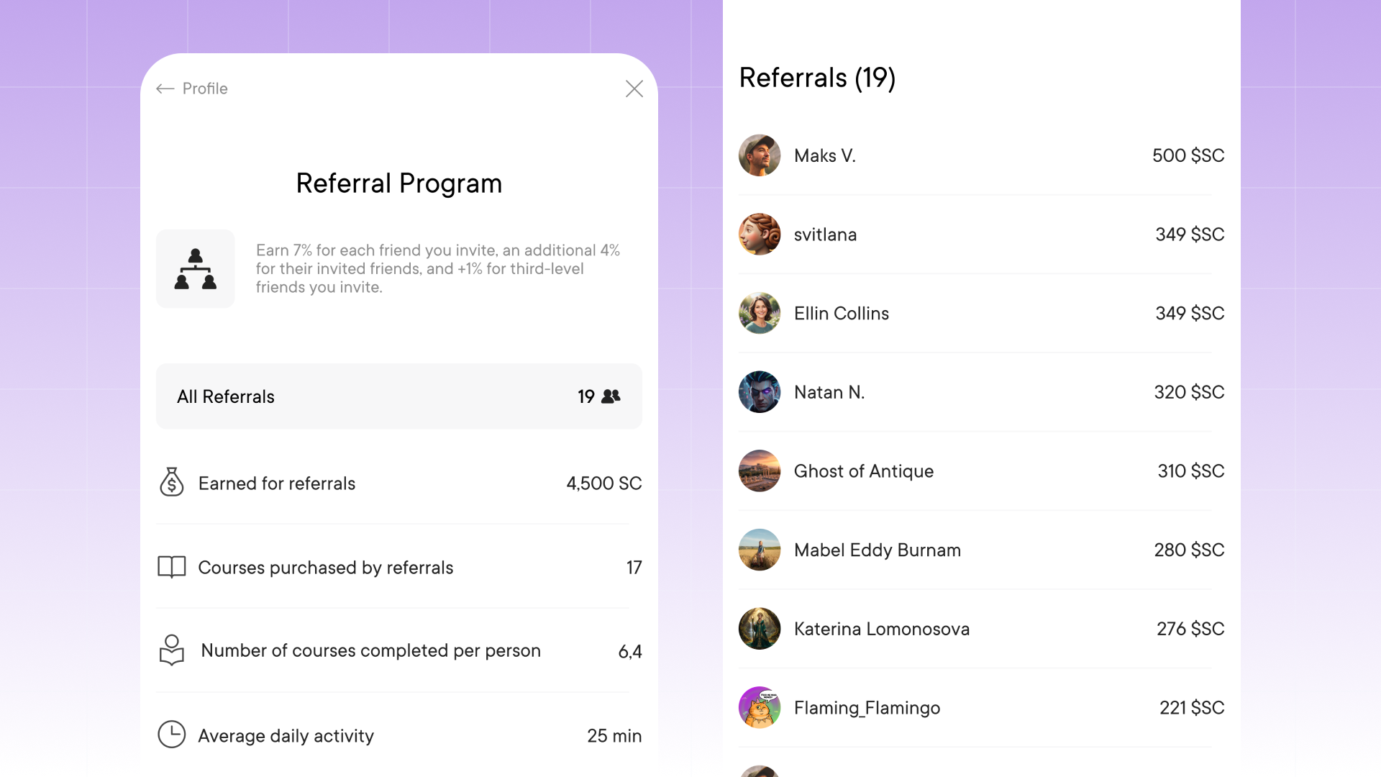The image size is (1381, 777).
Task: Click the referral hierarchy tree icon
Action: pyautogui.click(x=196, y=269)
